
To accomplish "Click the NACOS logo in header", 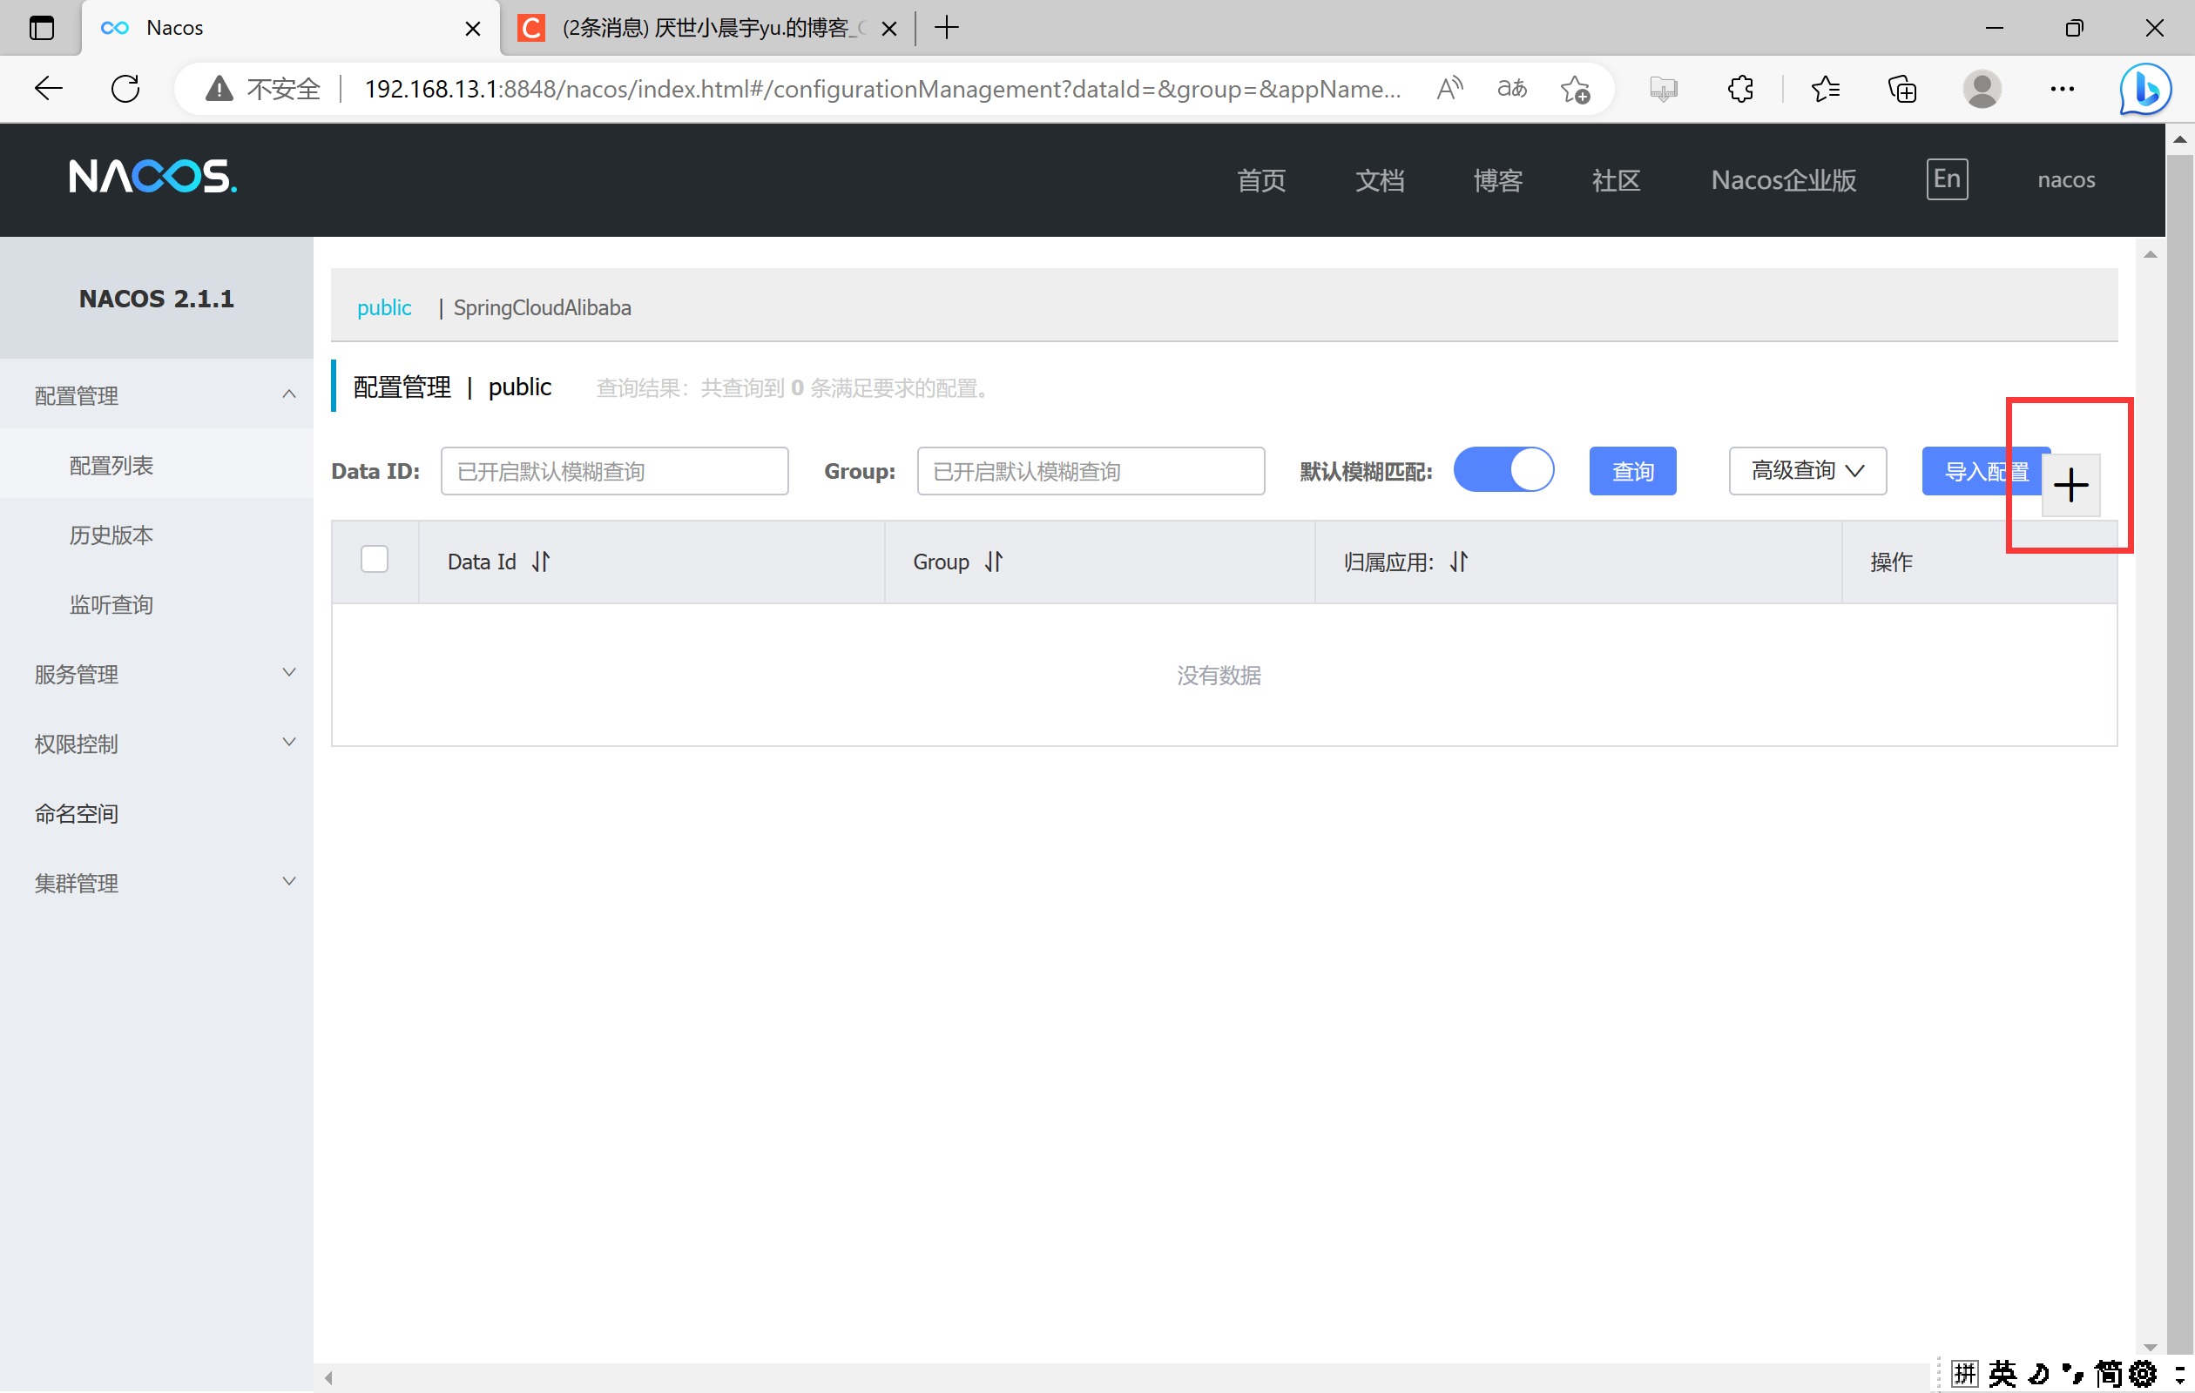I will 153,177.
